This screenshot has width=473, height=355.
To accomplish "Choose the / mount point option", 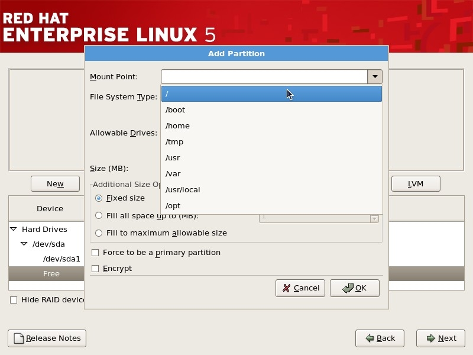I will [271, 94].
